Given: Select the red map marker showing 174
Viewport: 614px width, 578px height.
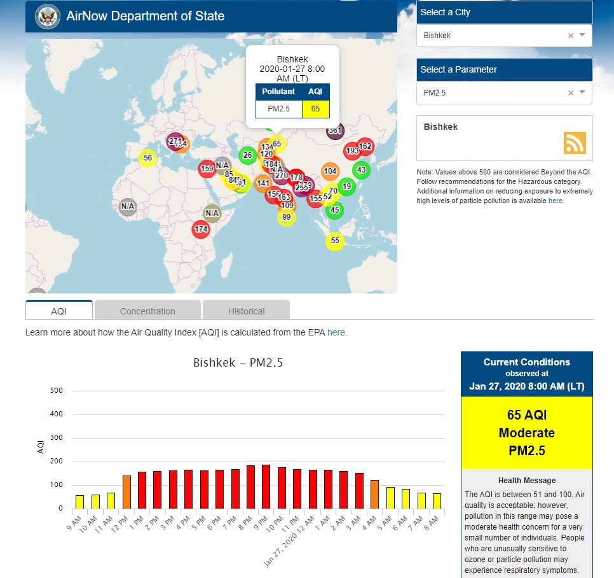Looking at the screenshot, I should pos(201,229).
